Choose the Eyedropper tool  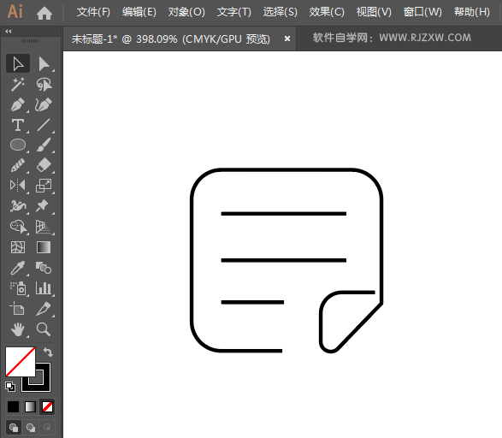coord(18,268)
